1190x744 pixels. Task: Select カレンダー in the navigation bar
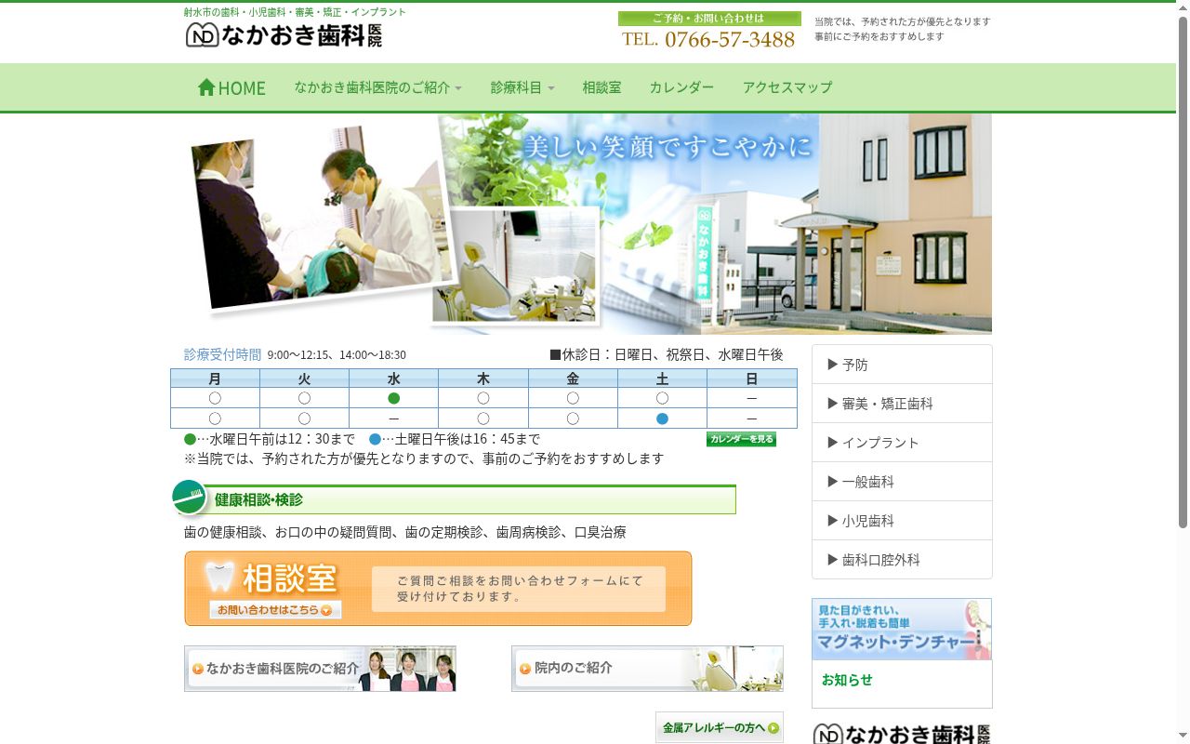[681, 87]
